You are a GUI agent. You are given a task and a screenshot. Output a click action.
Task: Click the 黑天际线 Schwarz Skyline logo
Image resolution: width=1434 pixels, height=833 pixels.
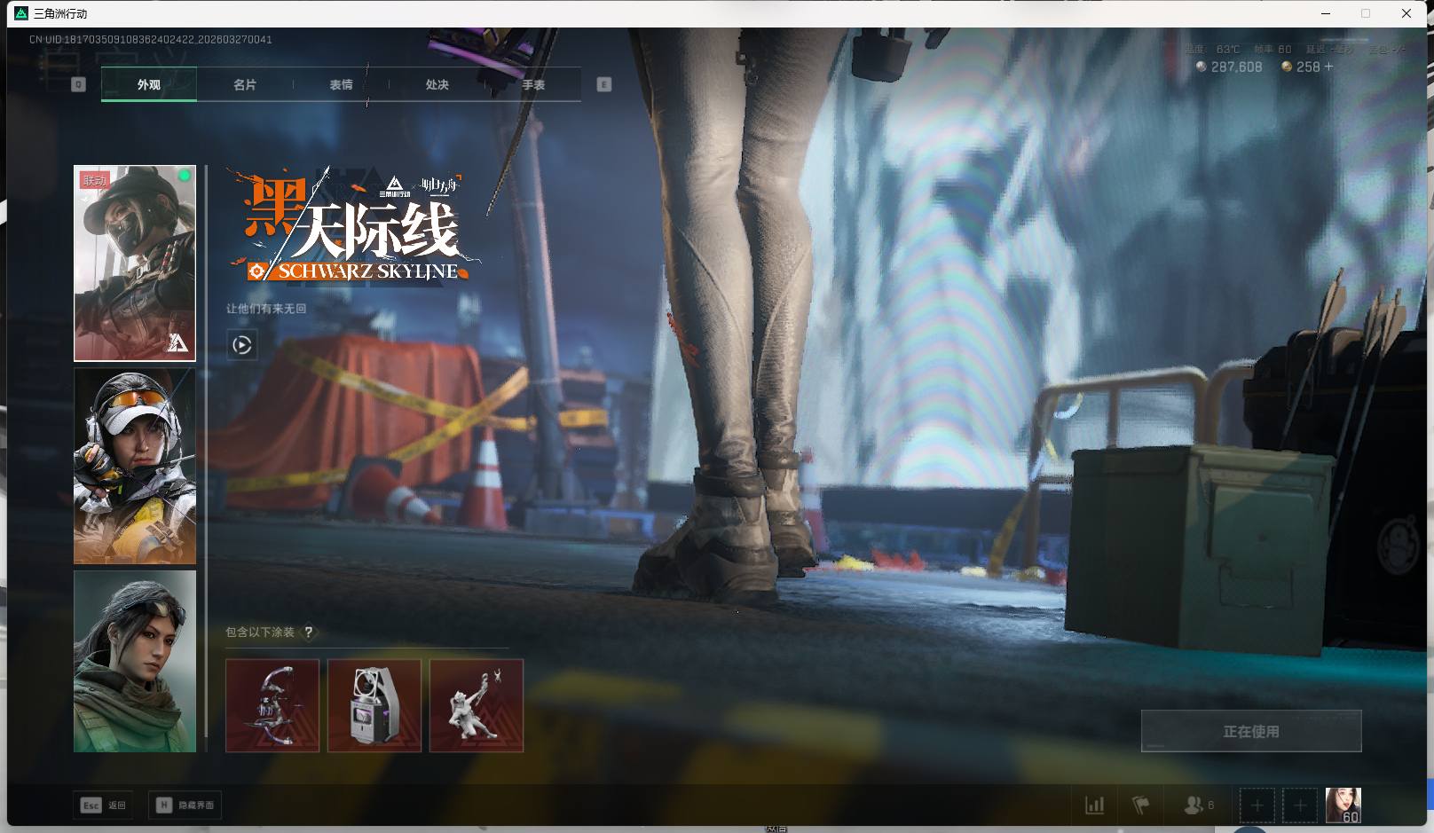pos(355,225)
